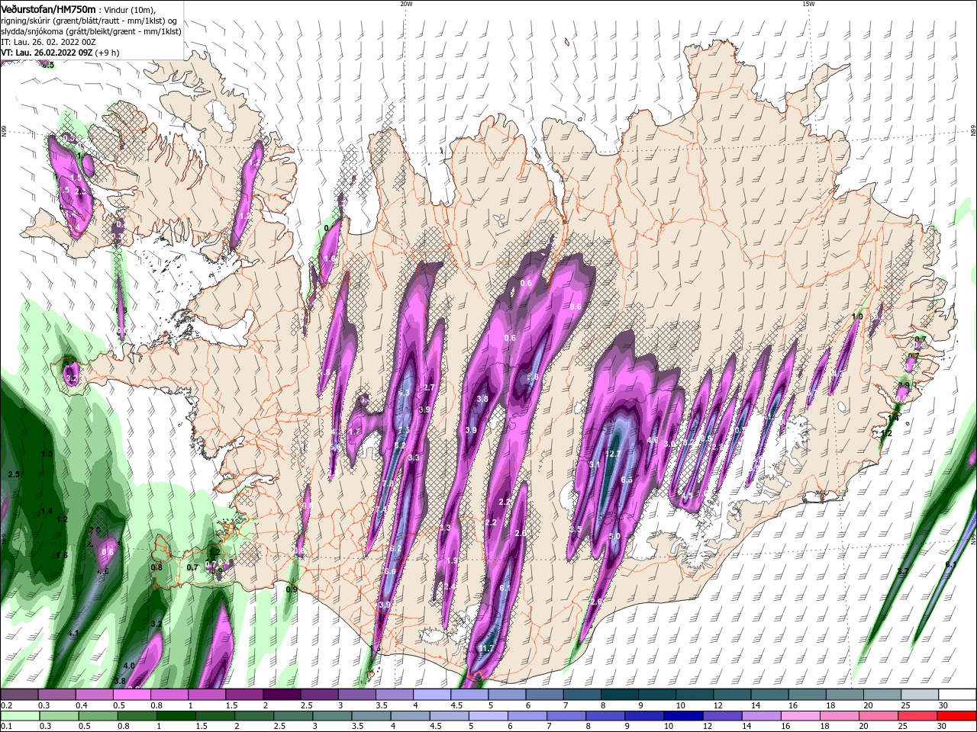The image size is (977, 732).
Task: Click the 3.7 rain value off the southeast coast
Action: point(902,571)
